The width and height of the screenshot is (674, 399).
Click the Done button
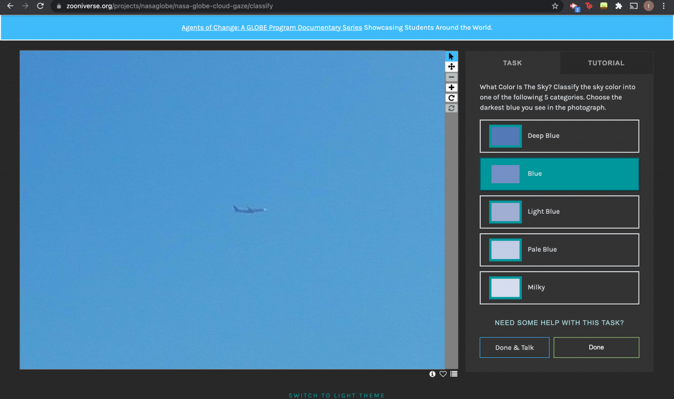click(x=597, y=347)
